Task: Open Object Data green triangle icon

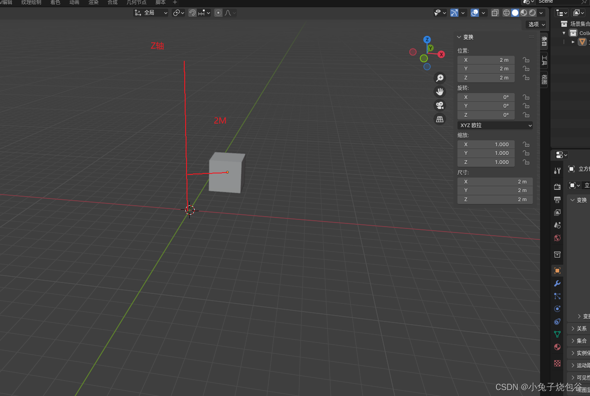Action: point(557,334)
